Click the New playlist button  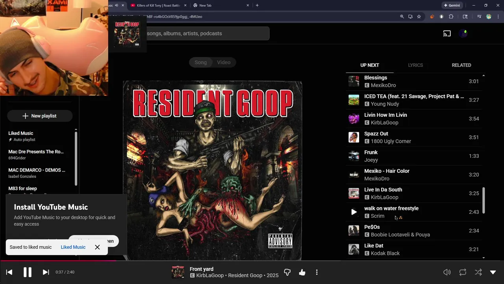[40, 116]
